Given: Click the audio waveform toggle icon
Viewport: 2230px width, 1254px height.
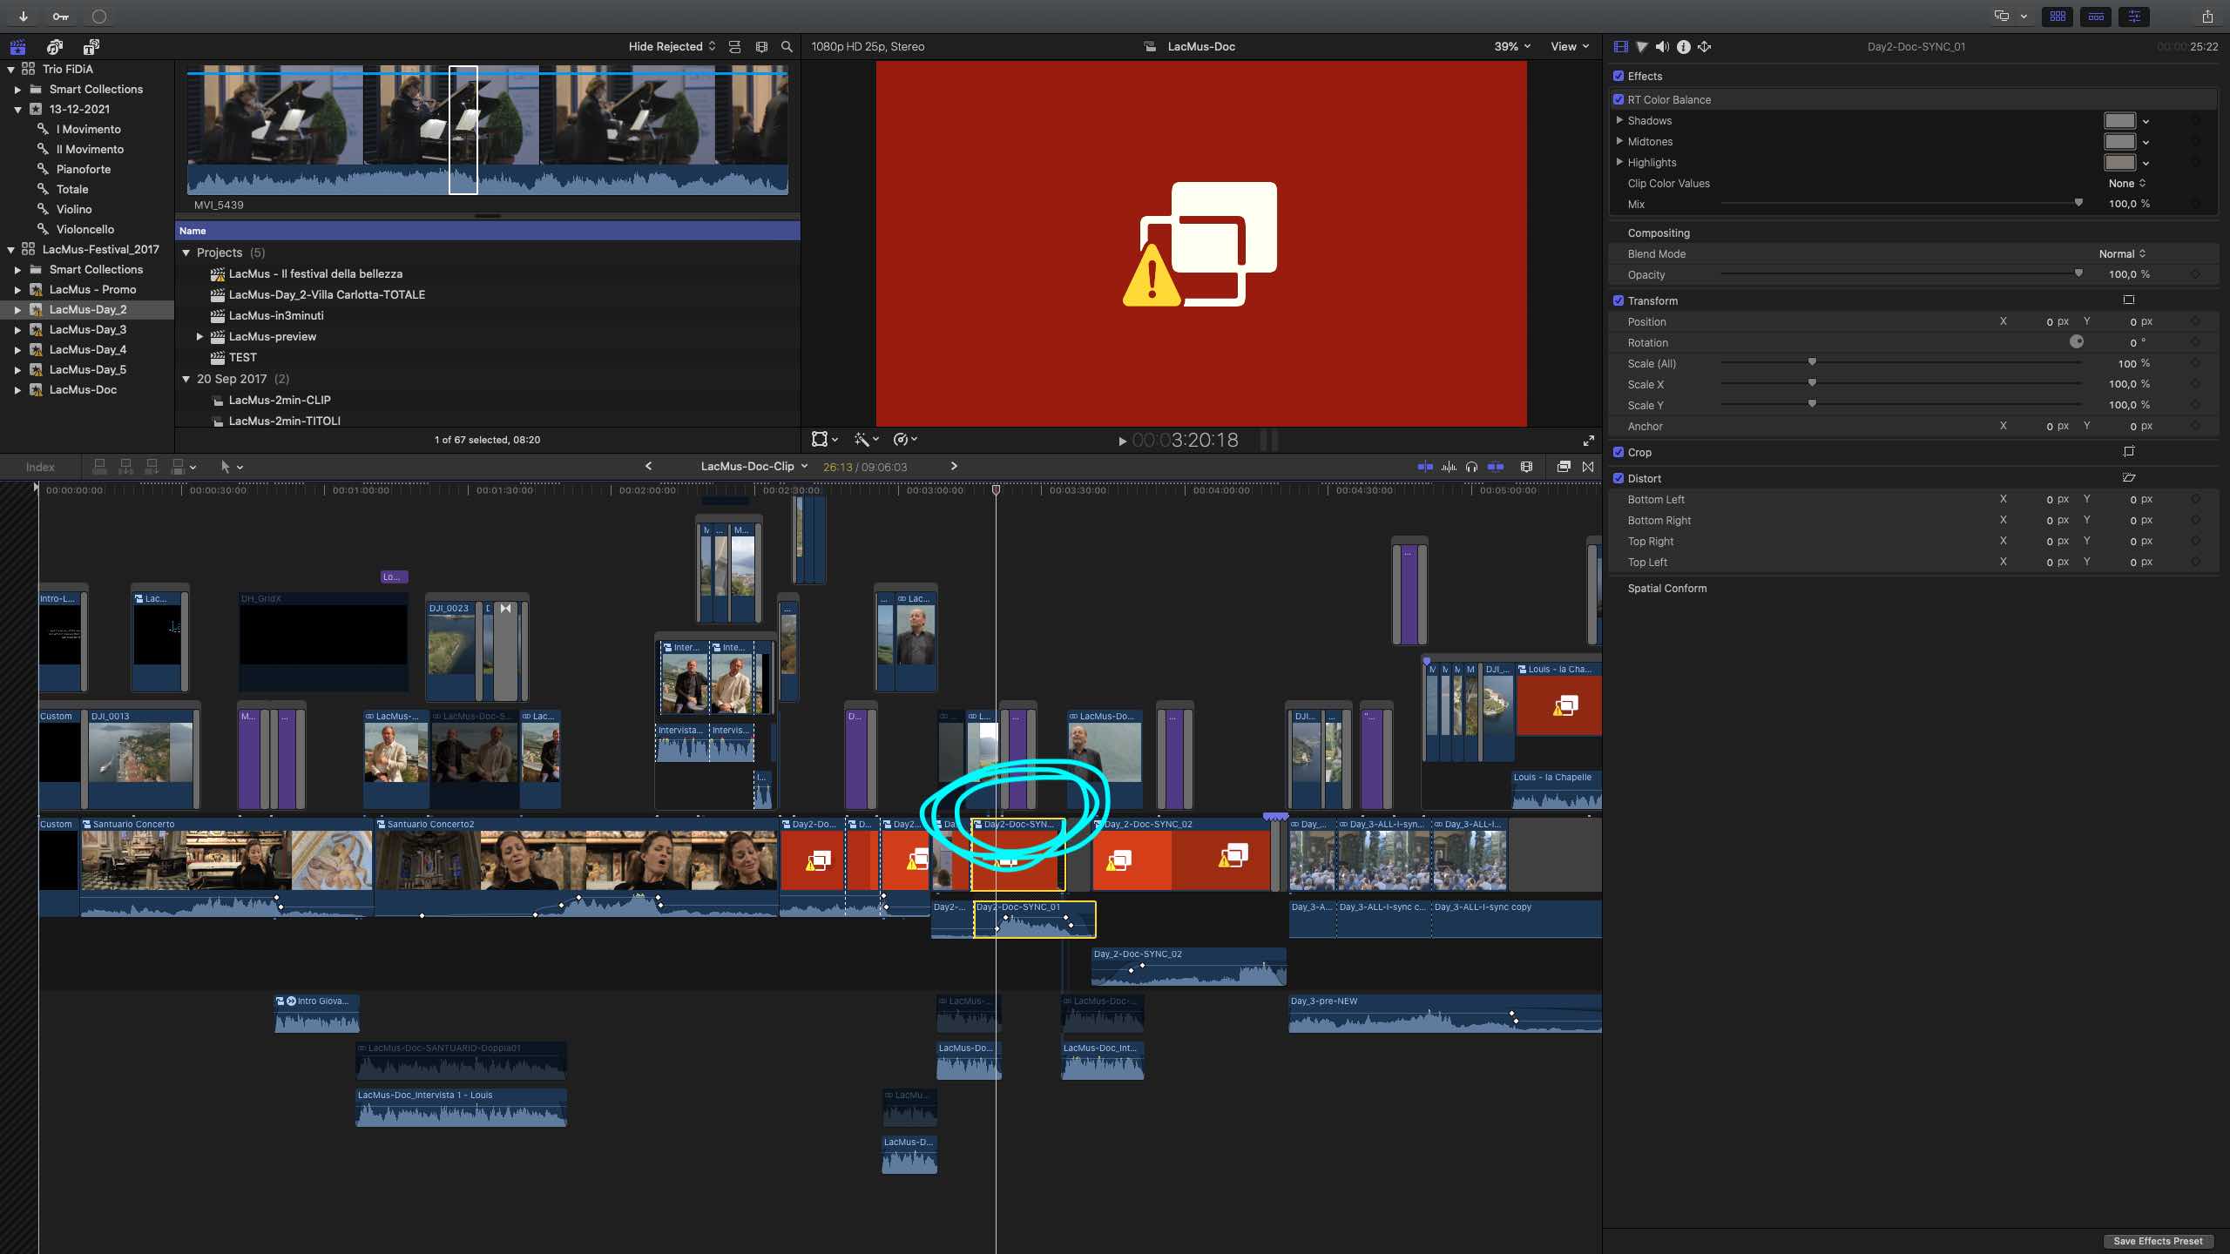Looking at the screenshot, I should click(1446, 467).
